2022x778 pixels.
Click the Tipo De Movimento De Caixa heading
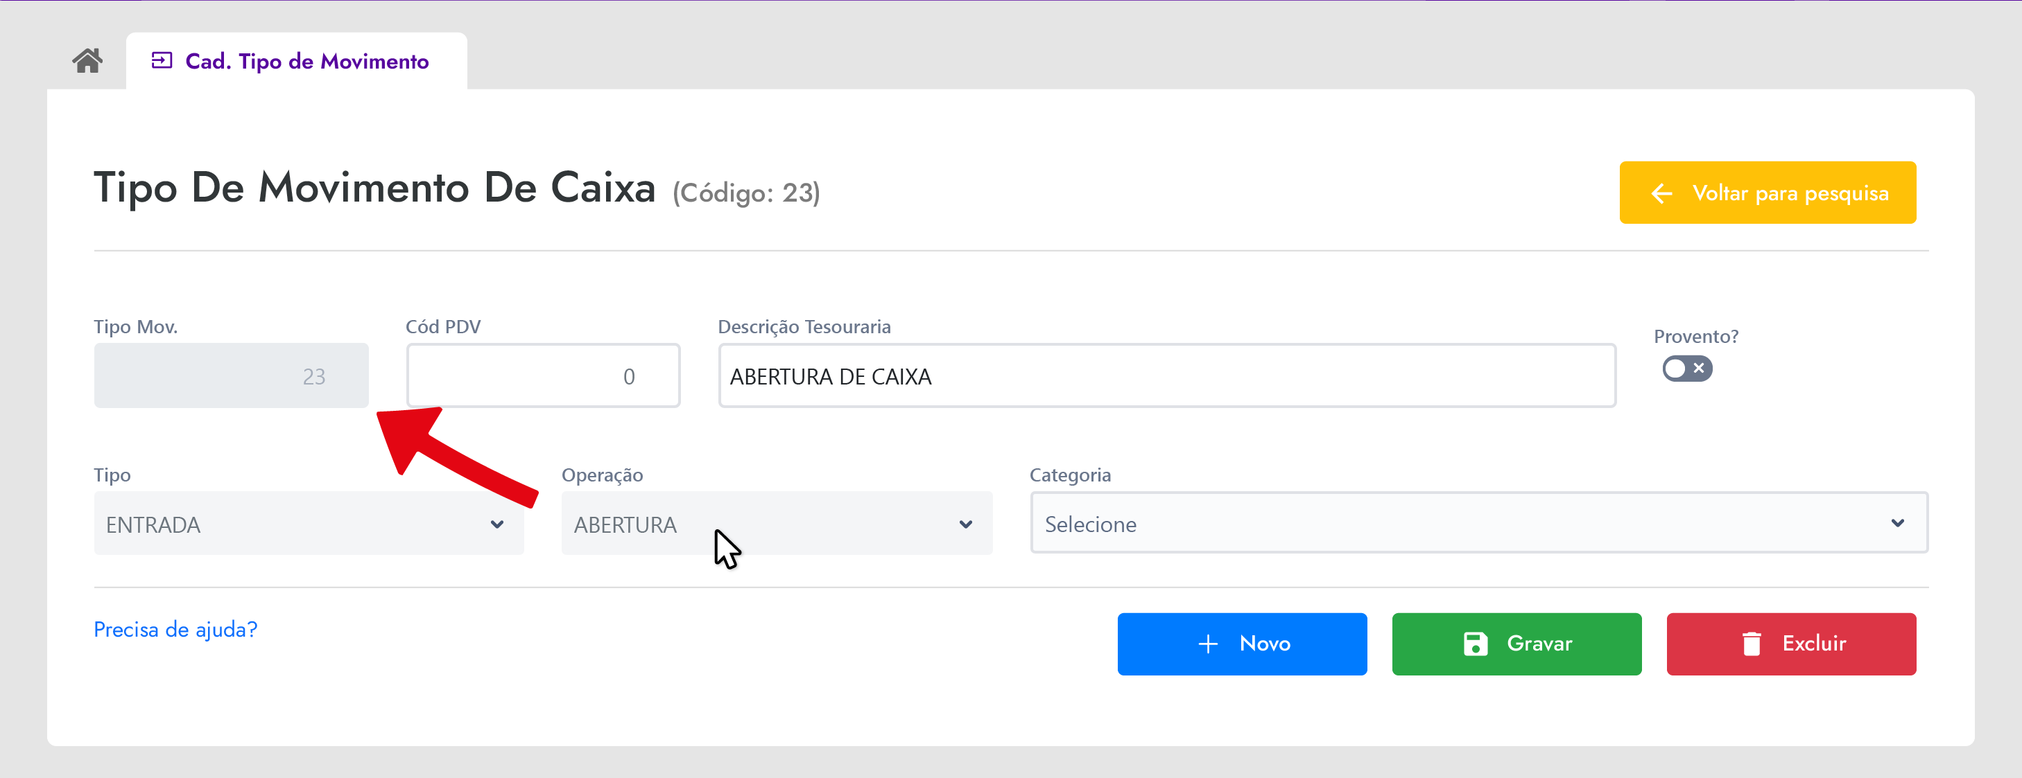[x=374, y=188]
